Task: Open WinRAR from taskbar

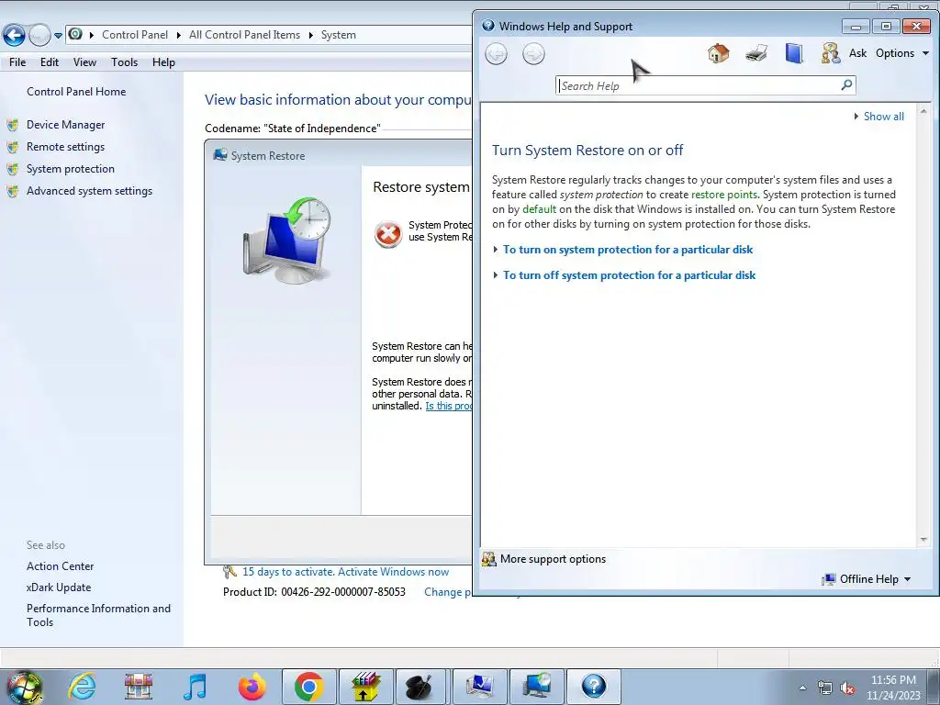Action: pos(365,687)
